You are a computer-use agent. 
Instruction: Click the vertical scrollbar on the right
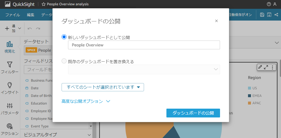[x=280, y=69]
